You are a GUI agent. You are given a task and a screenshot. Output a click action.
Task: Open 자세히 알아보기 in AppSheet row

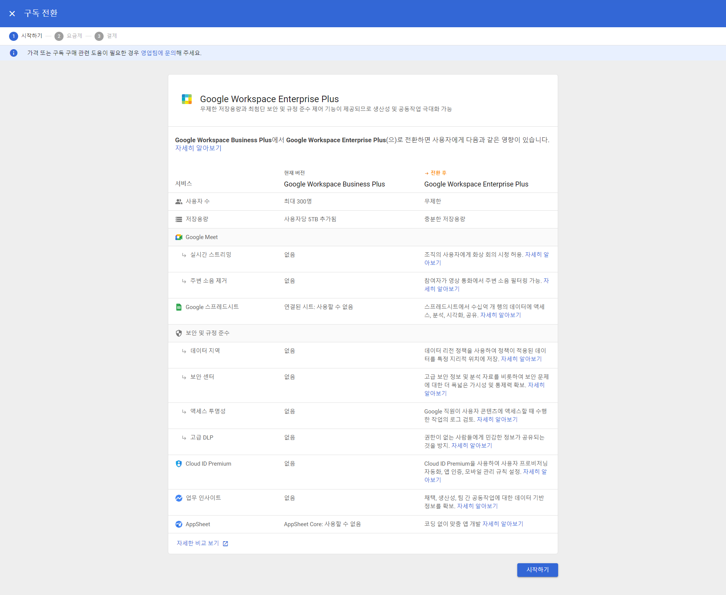coord(503,524)
